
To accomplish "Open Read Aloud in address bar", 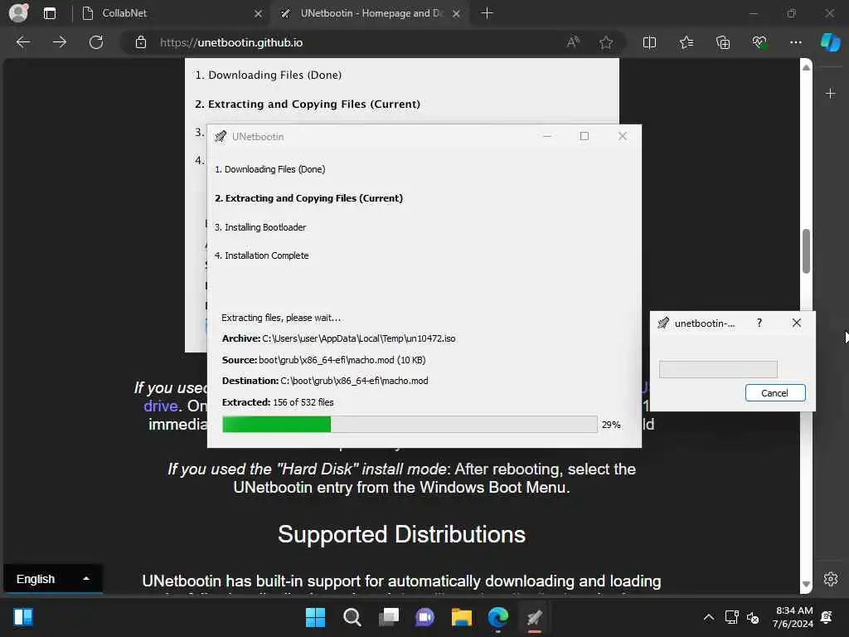I will click(573, 42).
